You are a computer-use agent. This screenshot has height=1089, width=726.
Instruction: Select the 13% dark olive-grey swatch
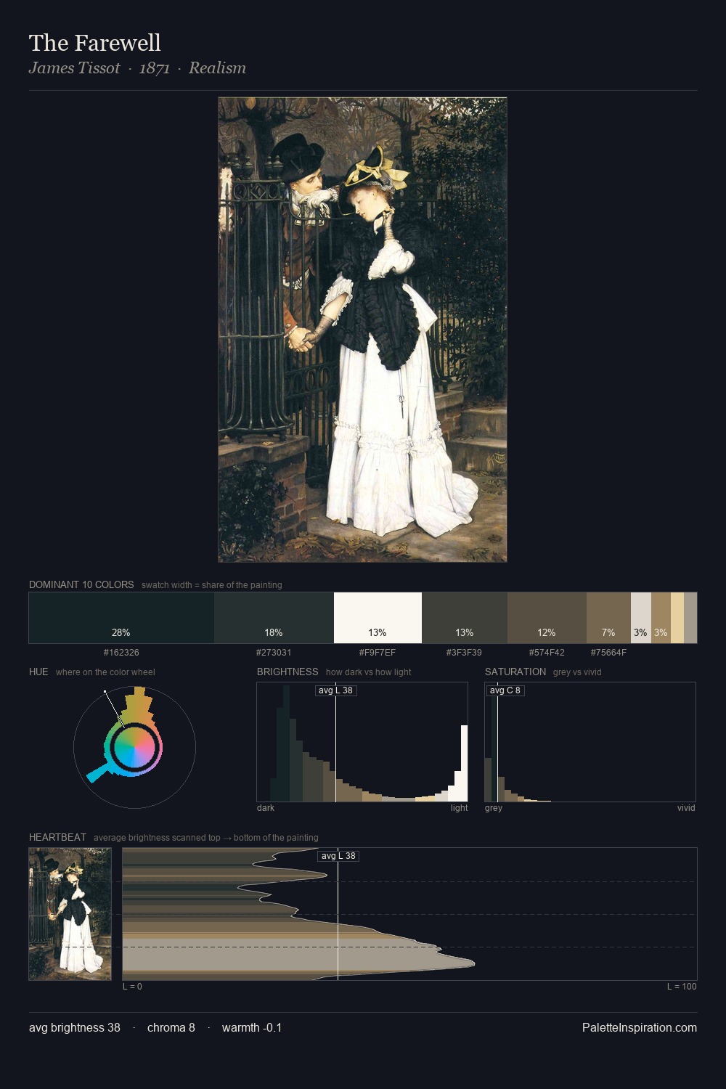pos(465,618)
